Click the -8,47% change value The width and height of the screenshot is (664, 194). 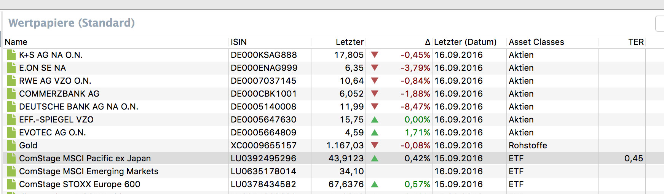tap(415, 107)
